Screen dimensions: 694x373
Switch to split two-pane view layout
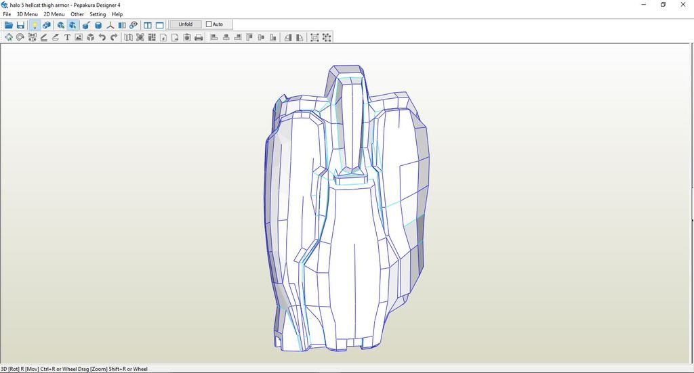pyautogui.click(x=148, y=25)
